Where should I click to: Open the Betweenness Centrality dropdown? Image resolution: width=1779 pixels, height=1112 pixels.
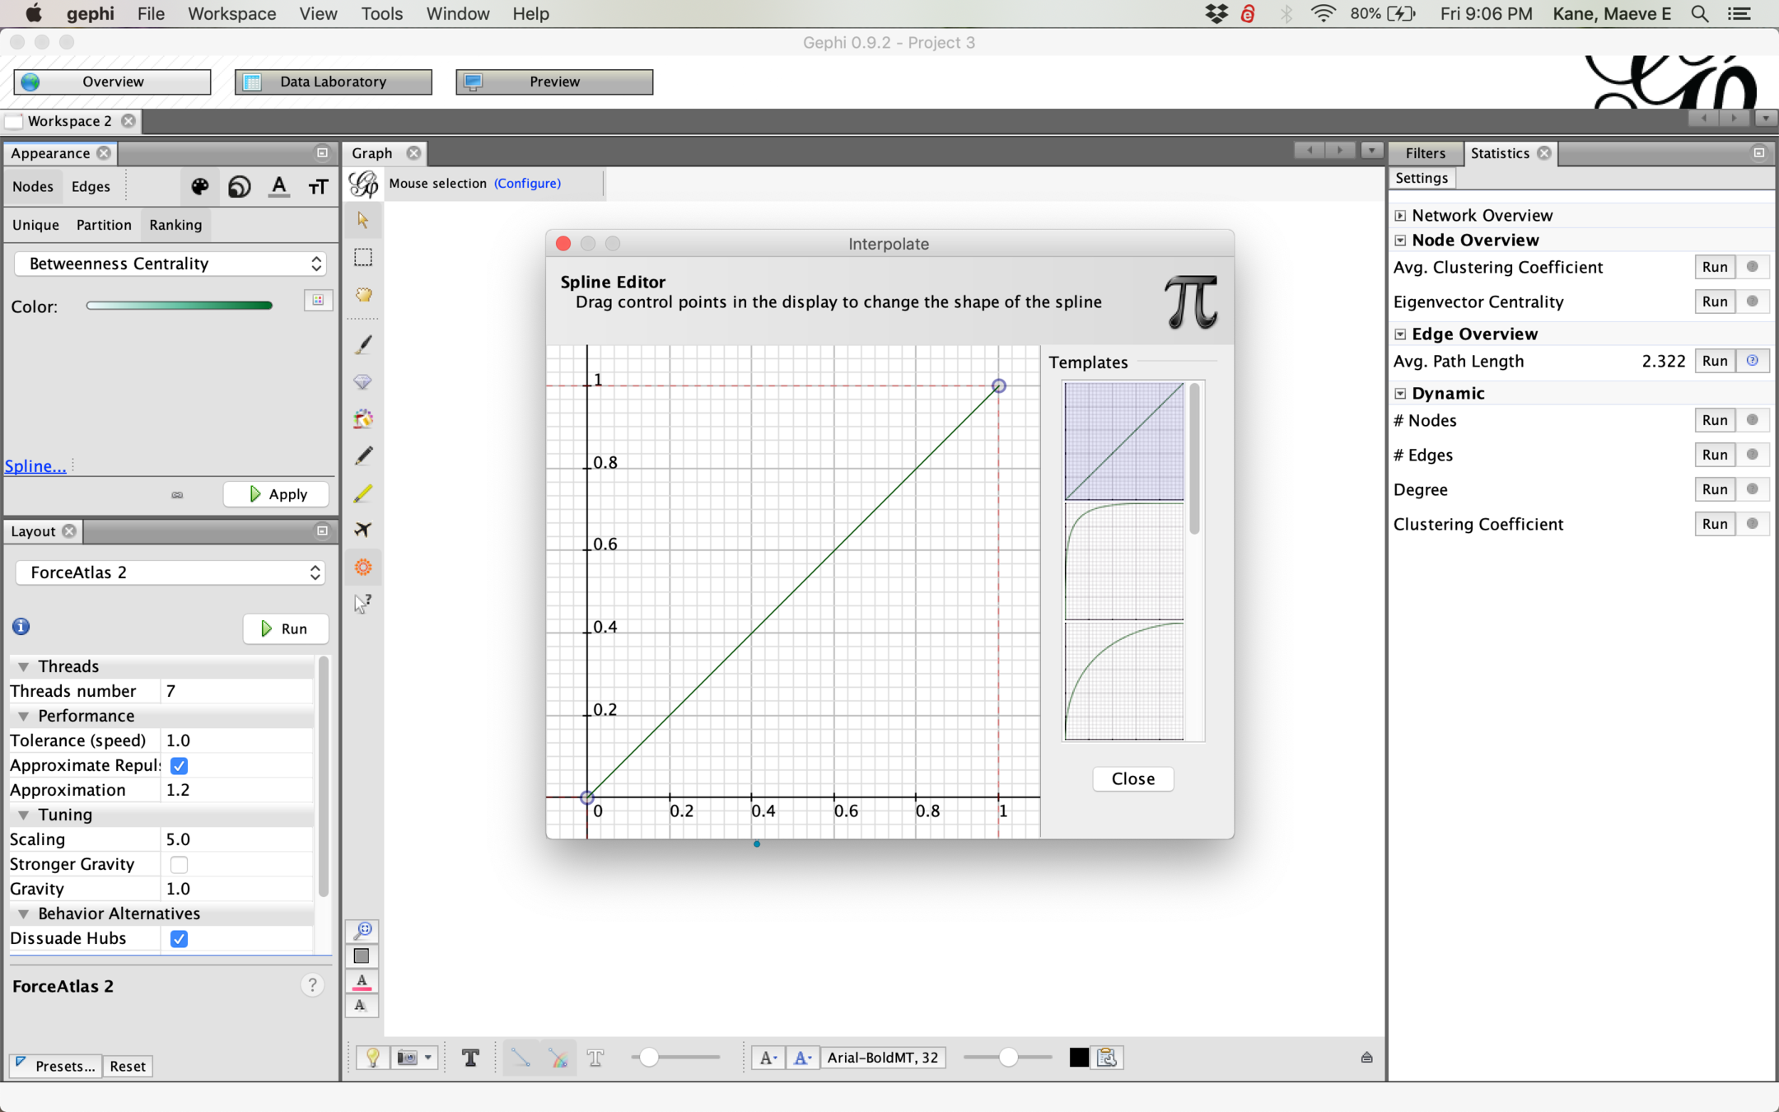coord(170,264)
